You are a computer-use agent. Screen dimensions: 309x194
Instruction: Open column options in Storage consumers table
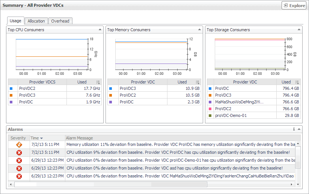[297, 82]
